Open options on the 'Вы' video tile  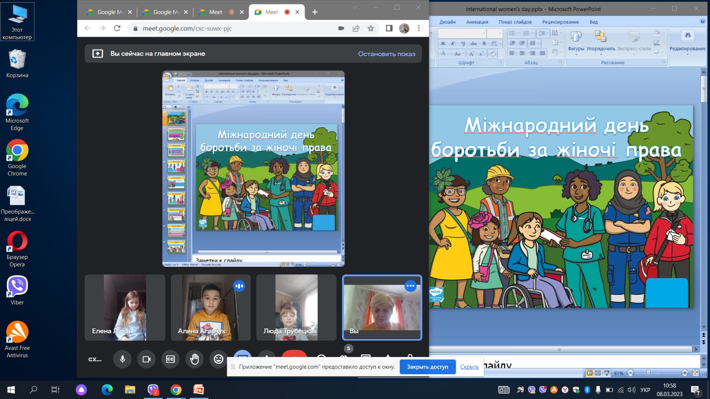click(410, 286)
